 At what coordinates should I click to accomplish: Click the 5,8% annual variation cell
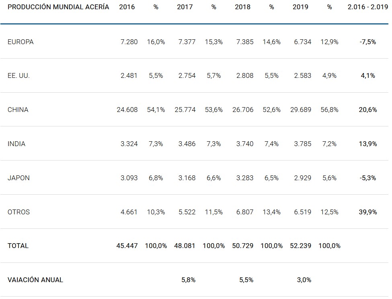pos(188,280)
